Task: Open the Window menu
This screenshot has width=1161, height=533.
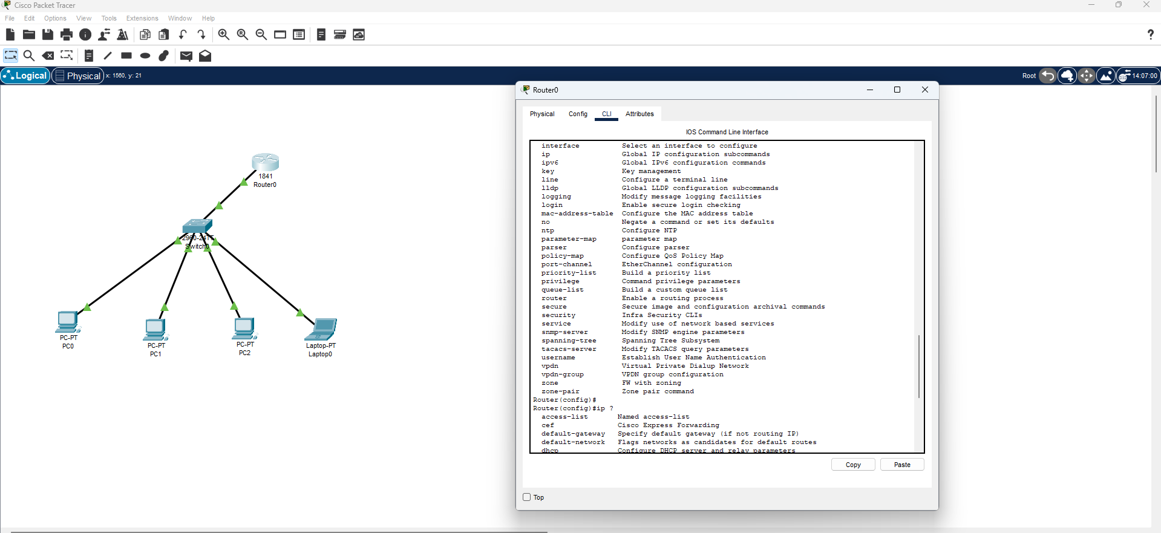Action: click(x=180, y=18)
